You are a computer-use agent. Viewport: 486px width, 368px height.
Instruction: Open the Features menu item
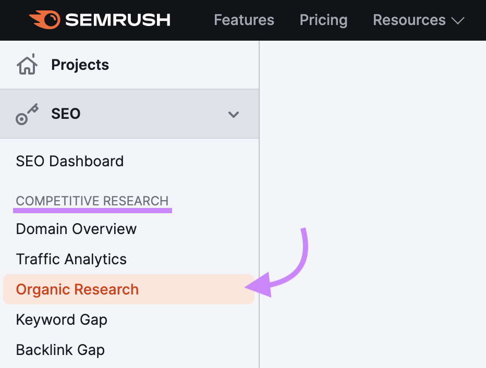244,20
